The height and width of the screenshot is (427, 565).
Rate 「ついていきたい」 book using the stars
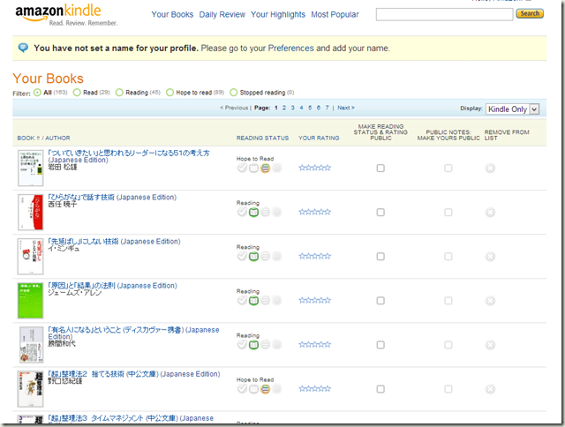[314, 168]
